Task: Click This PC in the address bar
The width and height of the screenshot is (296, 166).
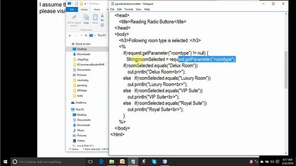Action: [102, 36]
